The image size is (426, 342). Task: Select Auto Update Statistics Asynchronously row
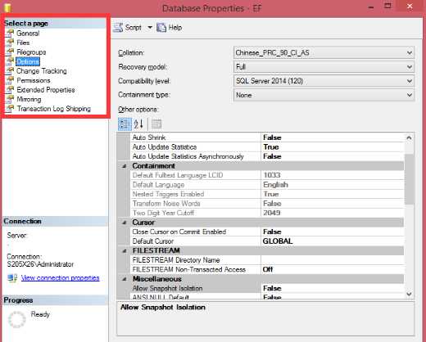tap(267, 156)
